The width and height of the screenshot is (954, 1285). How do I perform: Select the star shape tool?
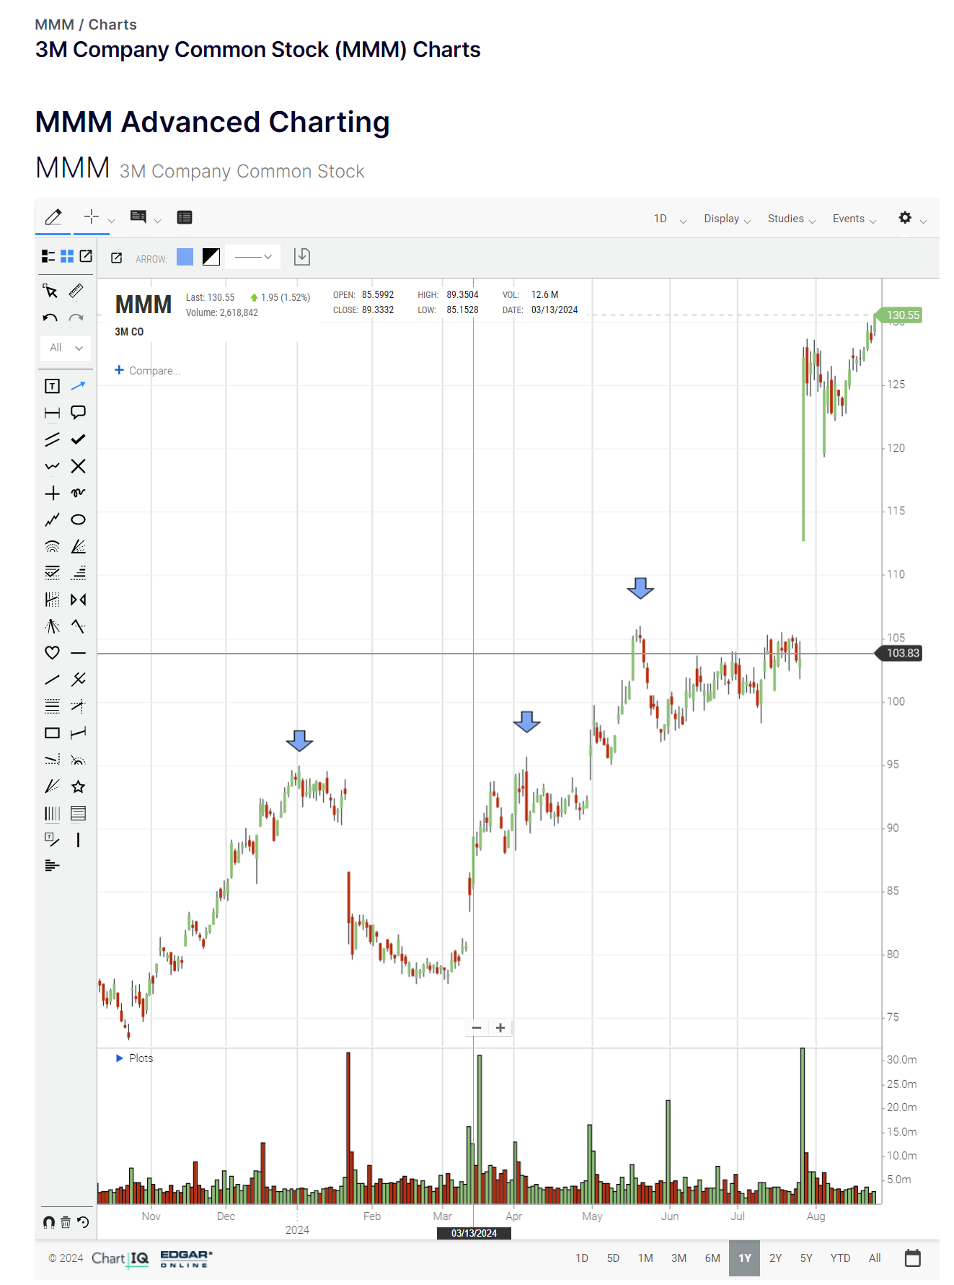pyautogui.click(x=78, y=786)
